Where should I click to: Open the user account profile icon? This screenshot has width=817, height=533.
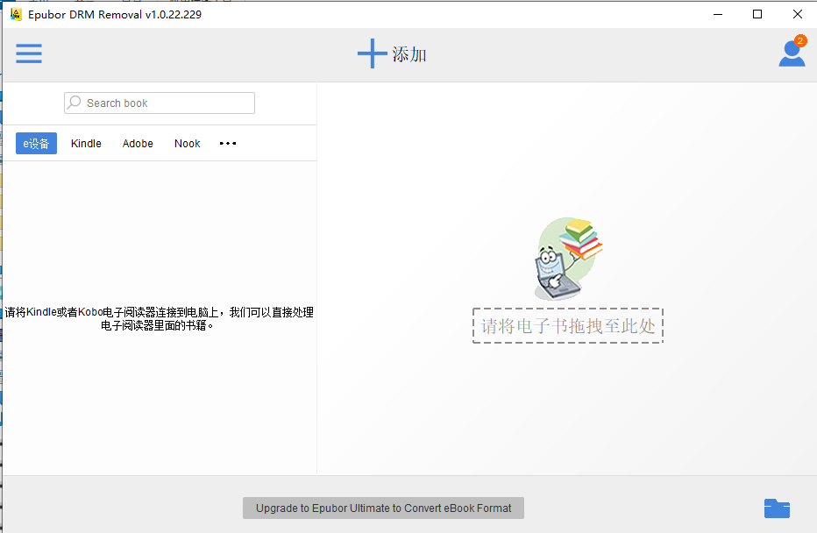tap(792, 53)
